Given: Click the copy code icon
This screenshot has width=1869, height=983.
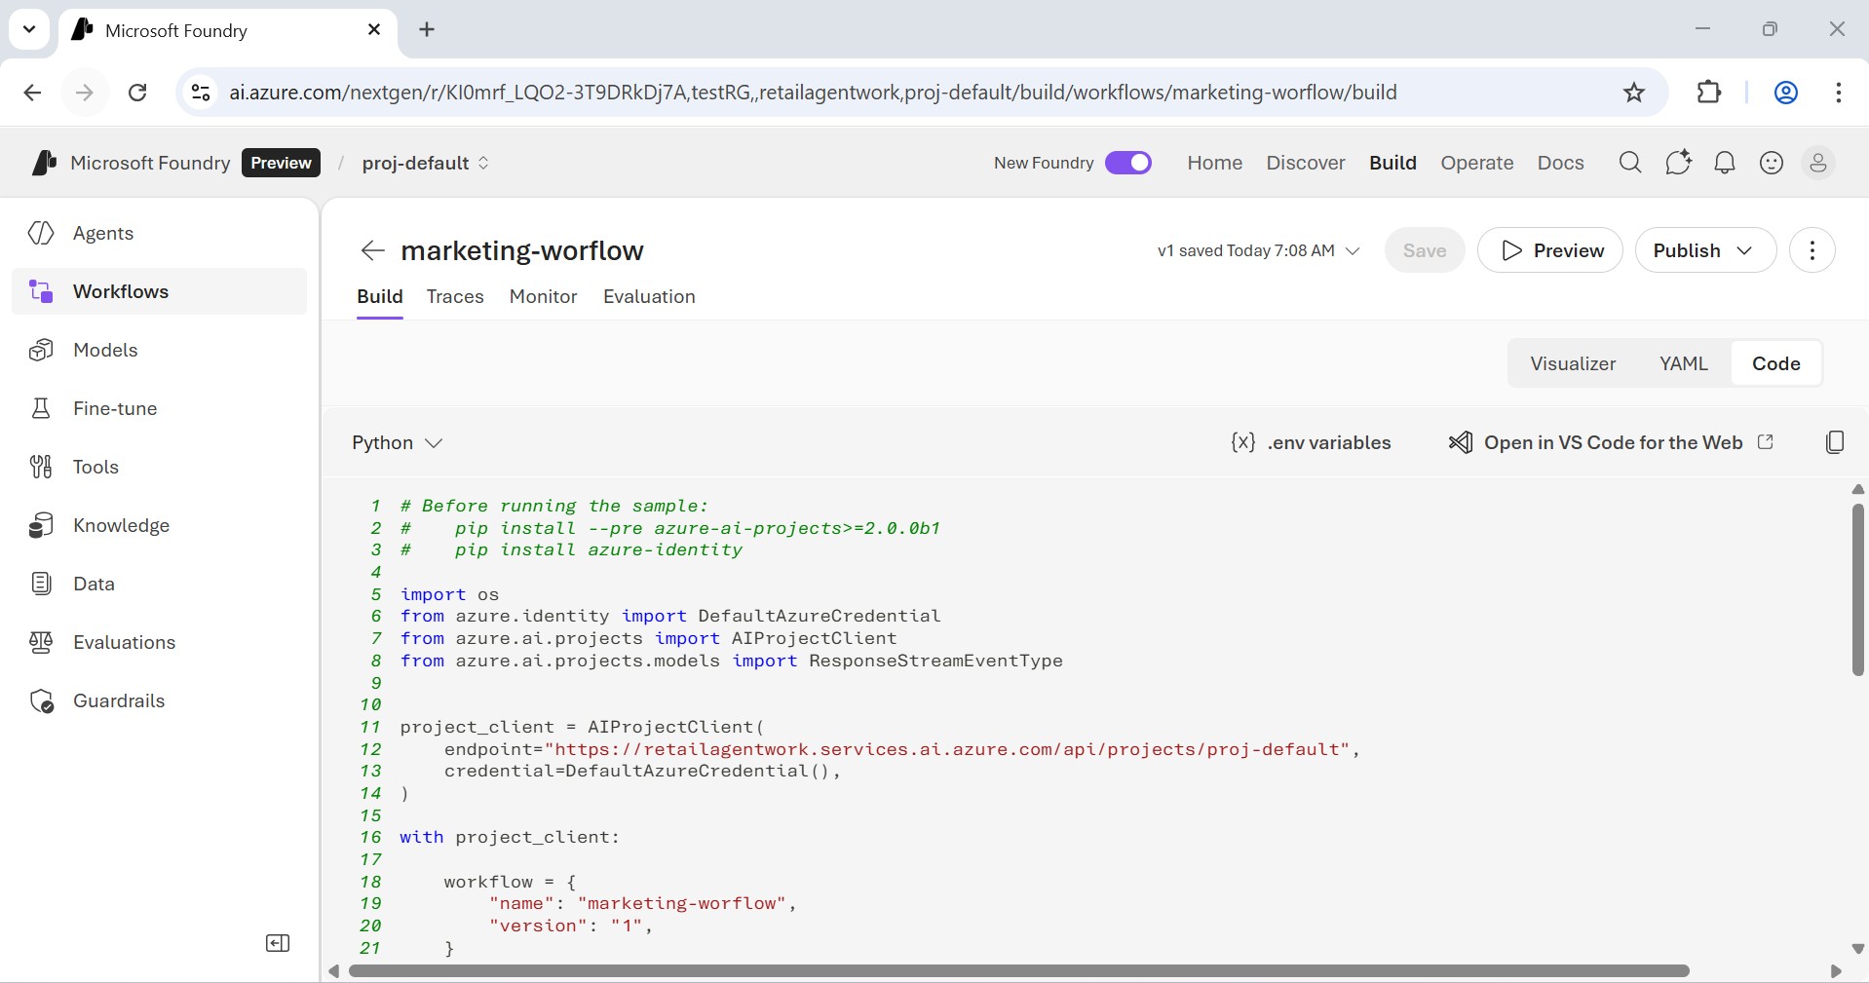Looking at the screenshot, I should [1834, 442].
